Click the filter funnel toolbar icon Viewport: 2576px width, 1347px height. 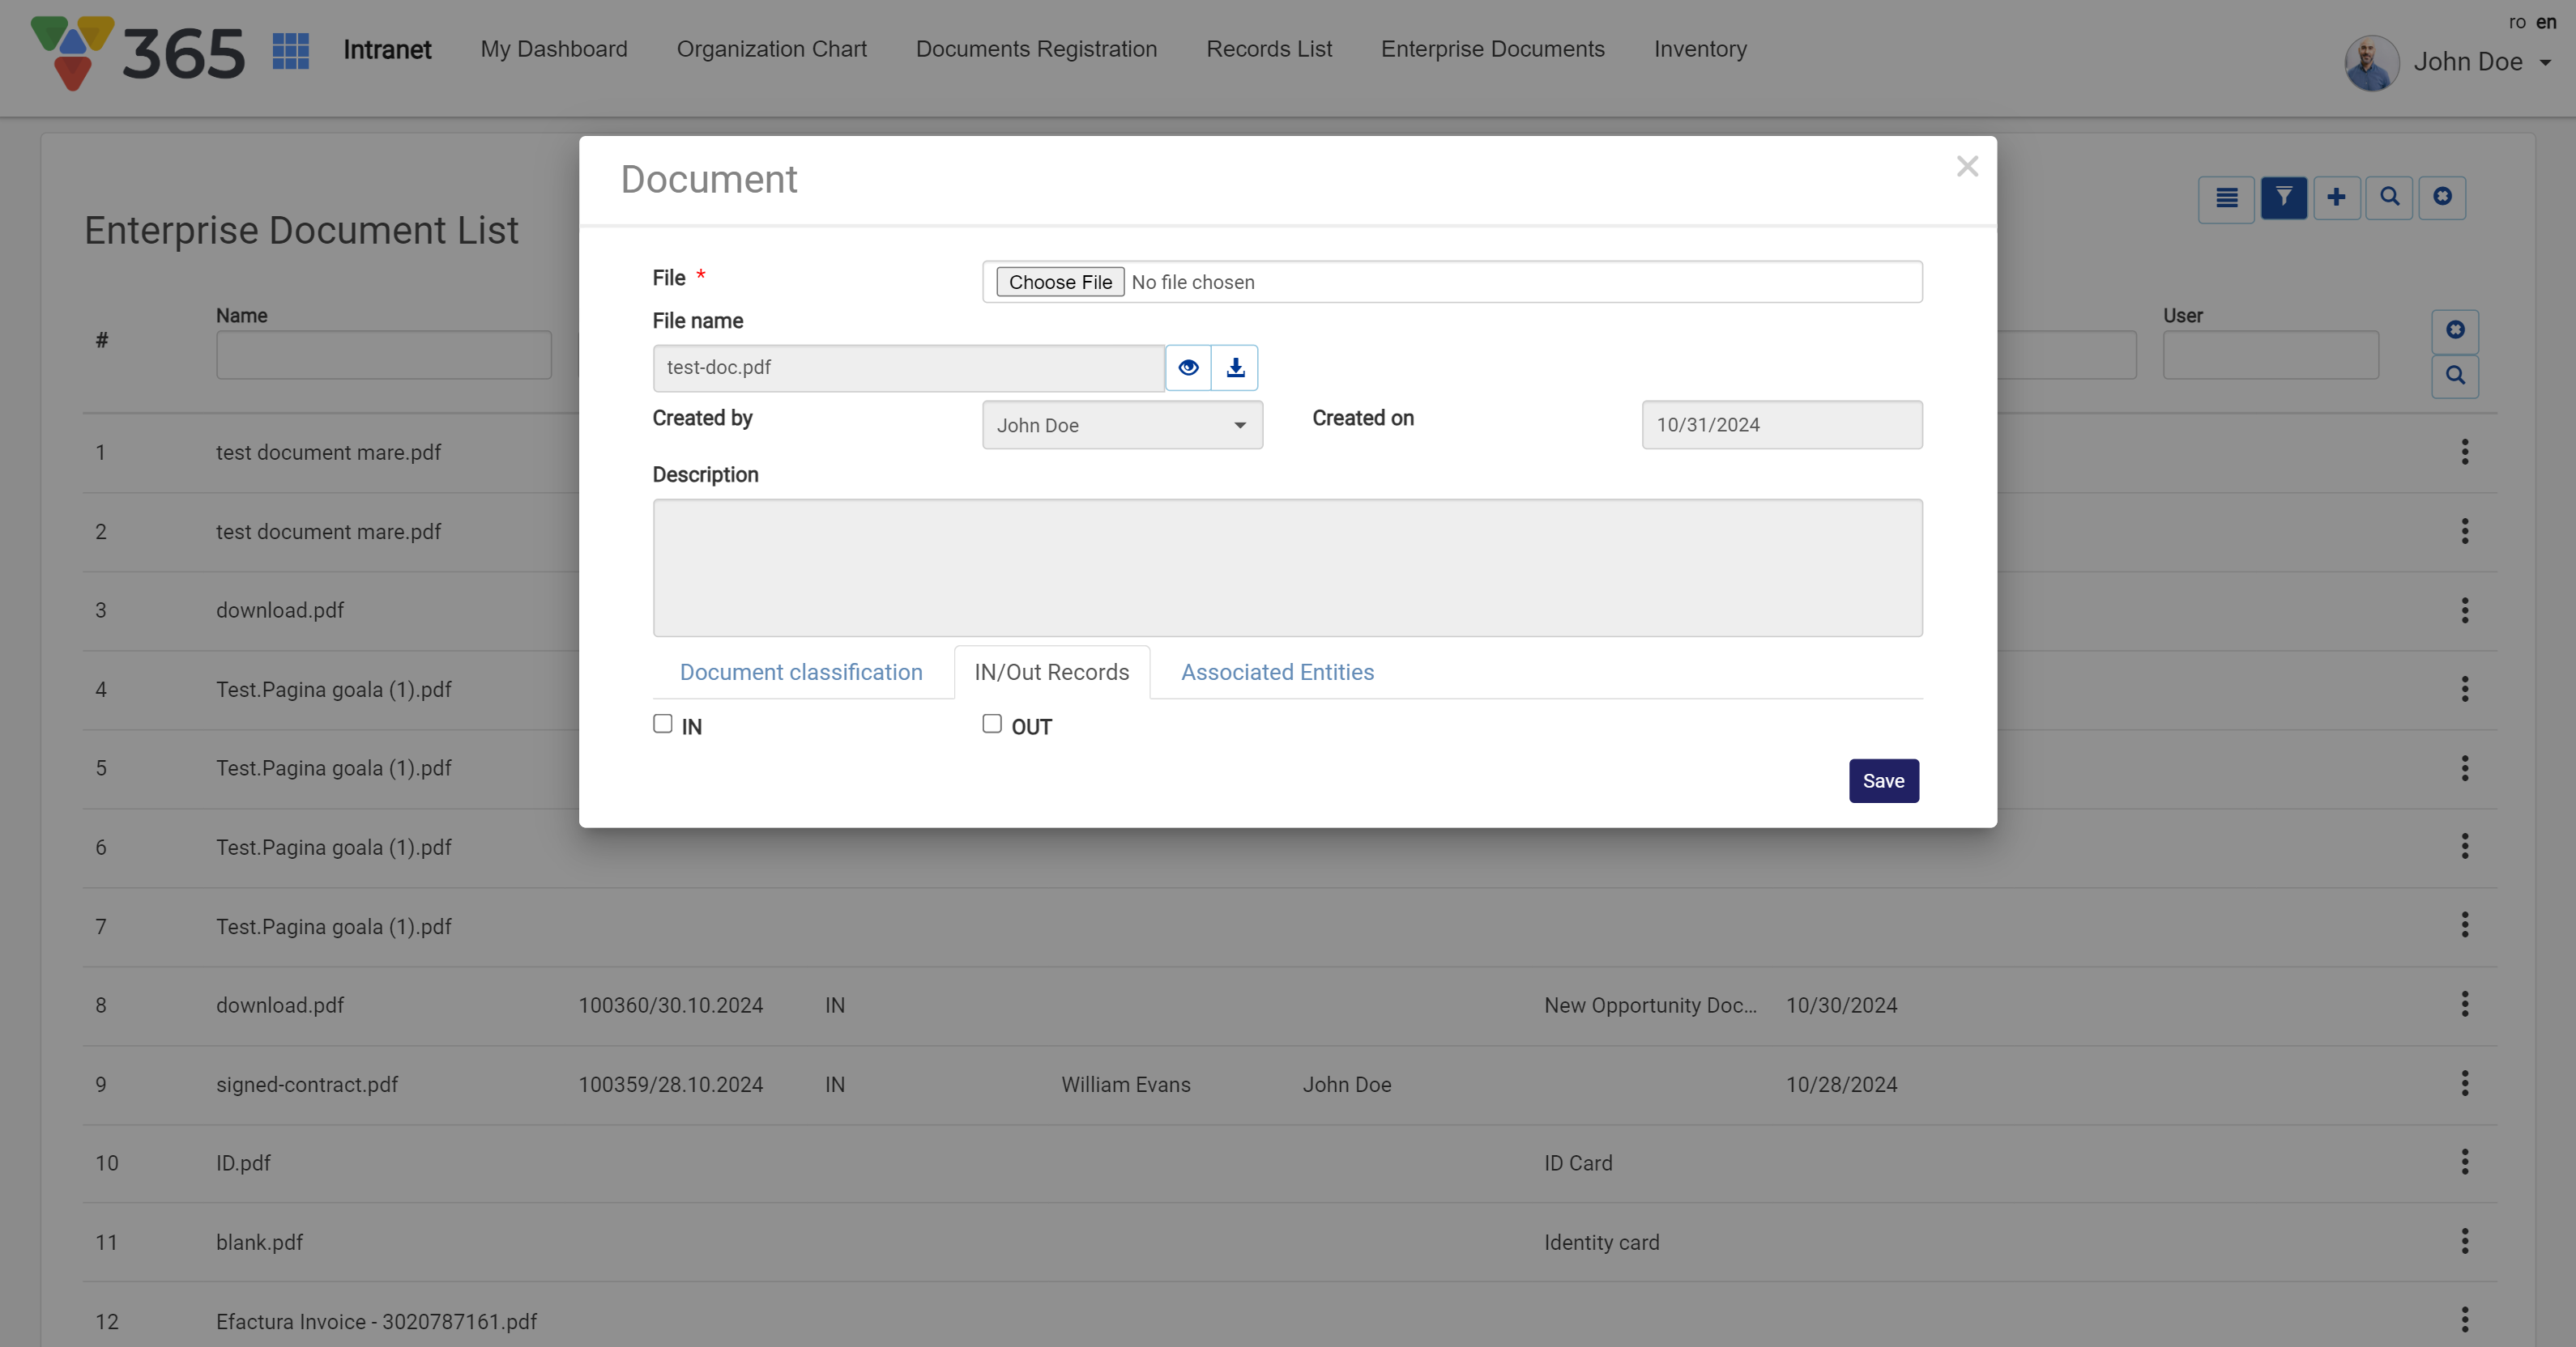2283,197
